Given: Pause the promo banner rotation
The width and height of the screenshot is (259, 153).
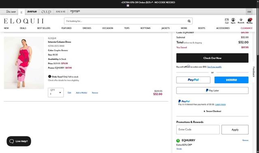Looking at the screenshot, I should tap(128, 5).
